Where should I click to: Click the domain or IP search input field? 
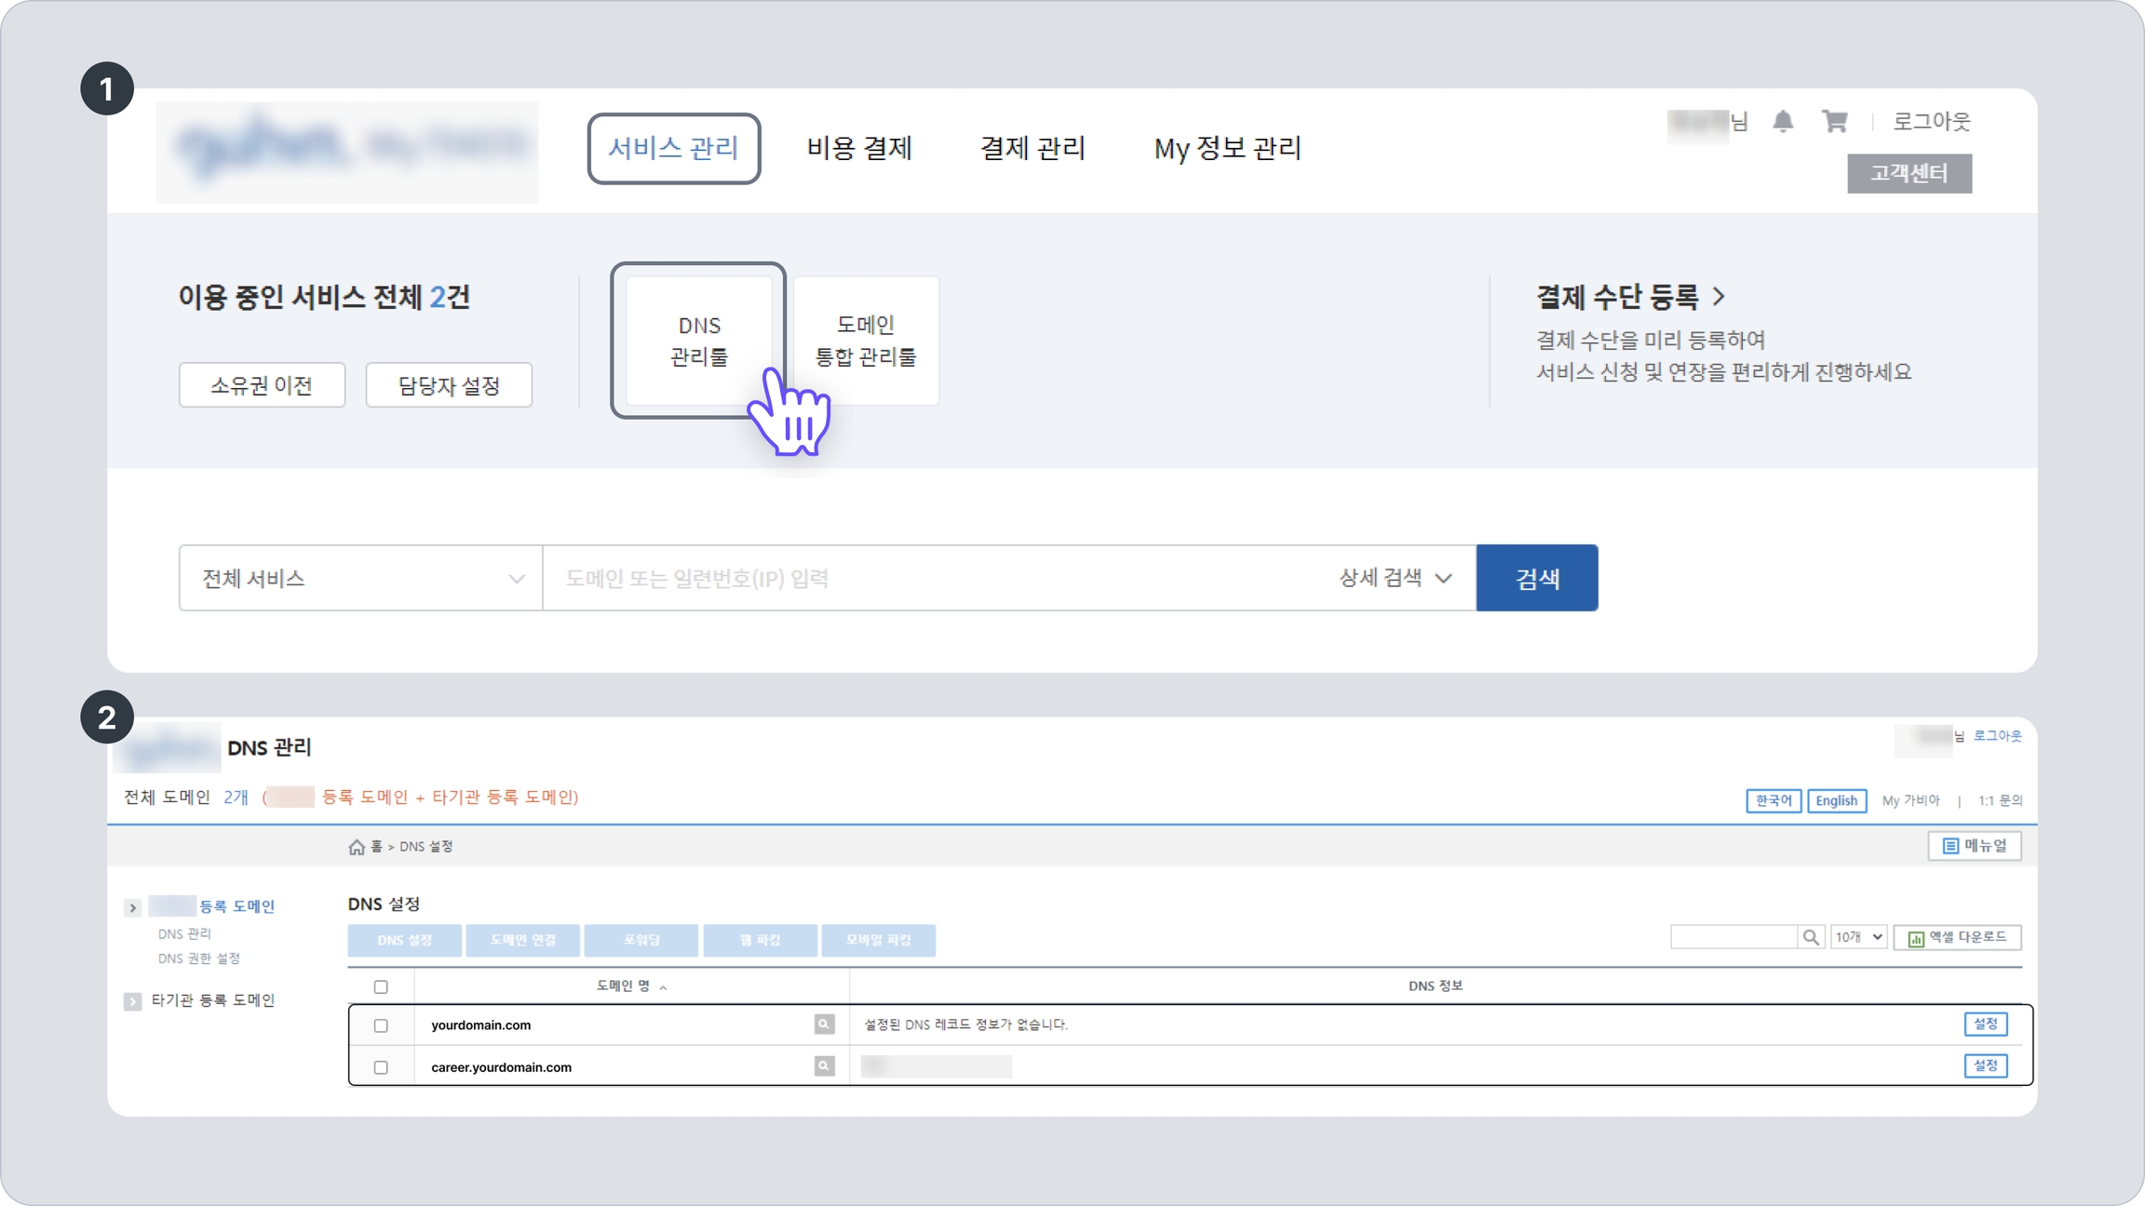pyautogui.click(x=931, y=578)
